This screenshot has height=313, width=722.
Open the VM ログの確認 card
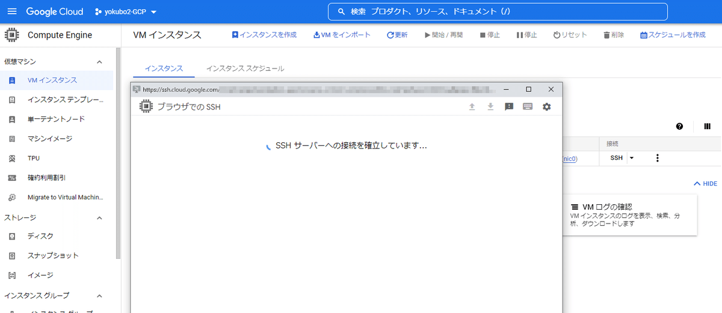[x=630, y=215]
